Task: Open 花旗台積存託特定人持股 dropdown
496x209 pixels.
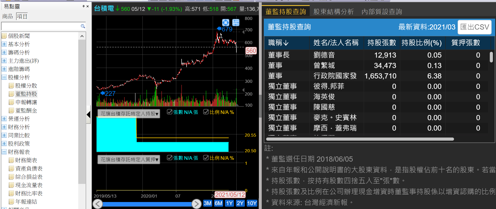Action: (x=129, y=114)
